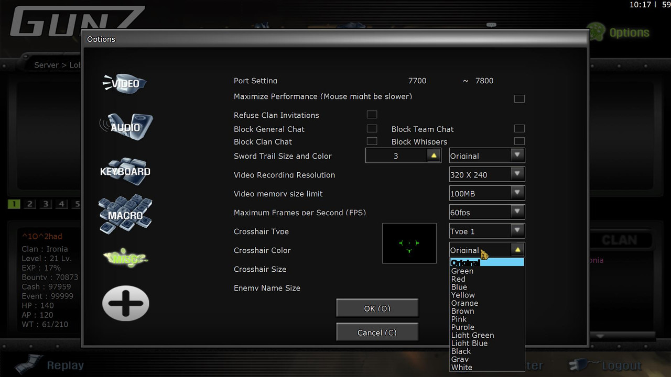Go to lobby page 1
This screenshot has height=377, width=671.
[x=14, y=204]
